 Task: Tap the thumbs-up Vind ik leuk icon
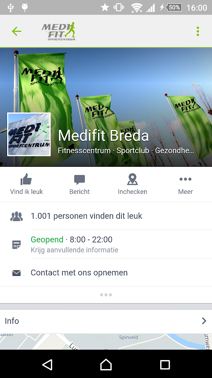[x=26, y=180]
